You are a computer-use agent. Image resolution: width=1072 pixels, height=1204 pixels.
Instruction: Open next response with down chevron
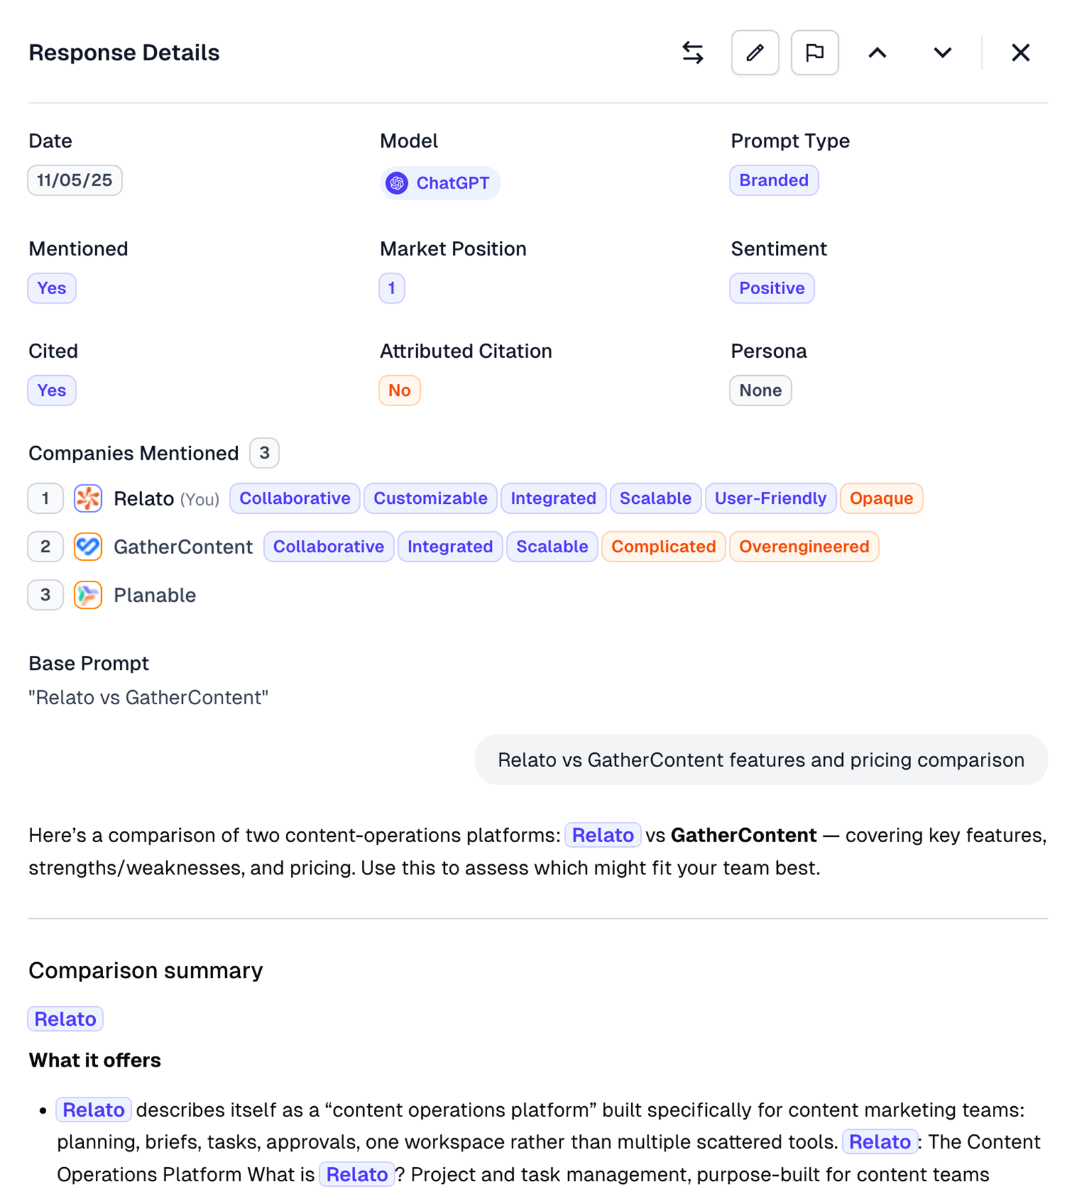(941, 53)
